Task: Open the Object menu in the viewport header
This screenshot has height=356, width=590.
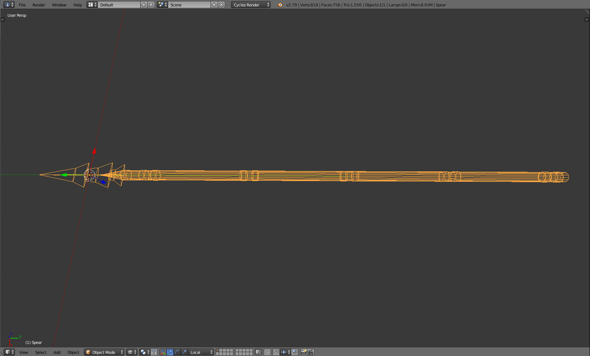Action: pos(73,352)
